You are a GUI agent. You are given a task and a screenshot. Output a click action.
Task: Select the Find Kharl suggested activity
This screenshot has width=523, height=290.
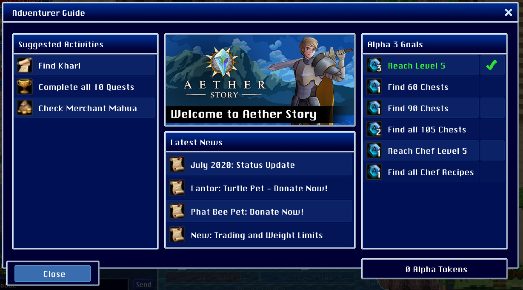coord(85,66)
